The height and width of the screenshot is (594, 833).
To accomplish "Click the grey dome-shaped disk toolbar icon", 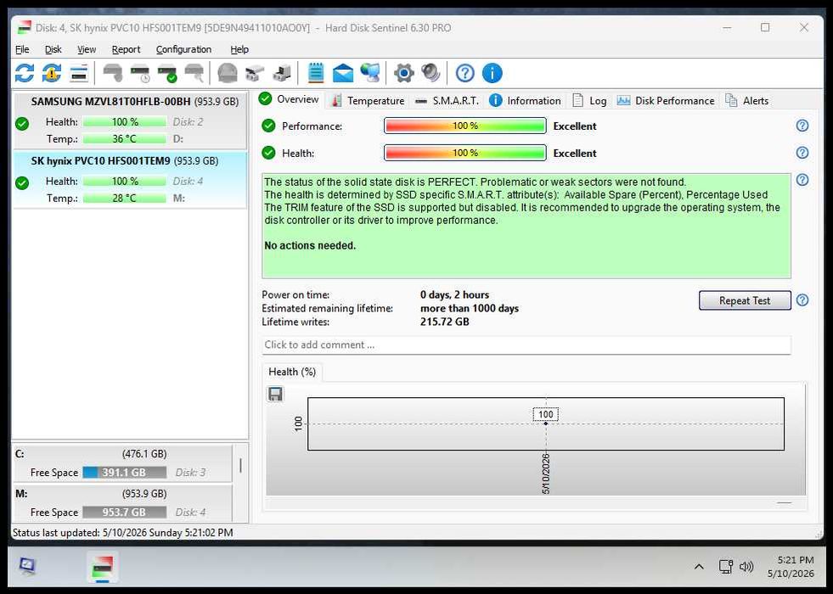I will click(x=228, y=73).
